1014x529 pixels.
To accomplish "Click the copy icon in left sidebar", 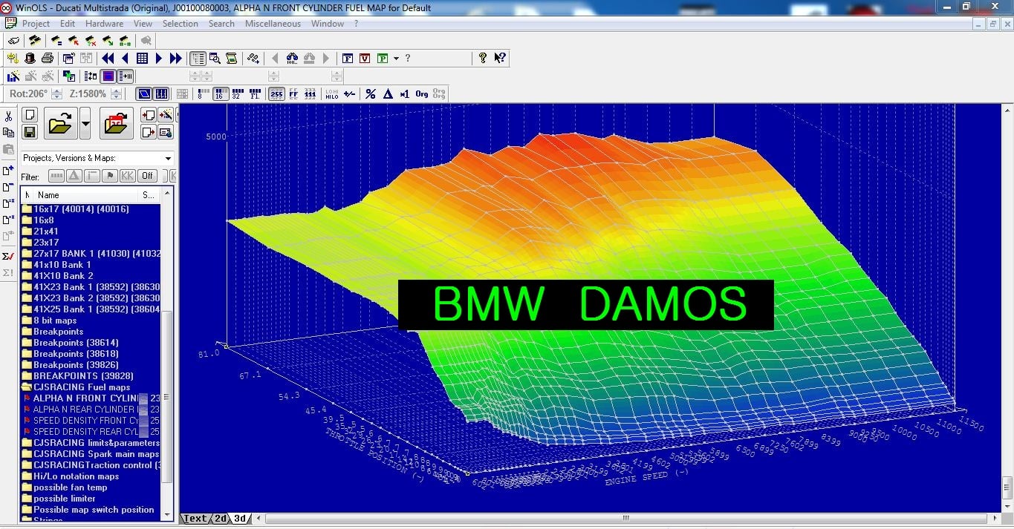I will coord(8,133).
